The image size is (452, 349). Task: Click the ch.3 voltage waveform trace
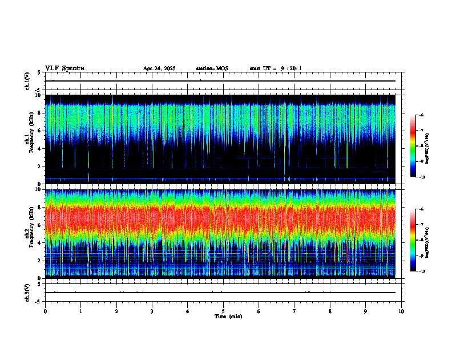(x=220, y=293)
